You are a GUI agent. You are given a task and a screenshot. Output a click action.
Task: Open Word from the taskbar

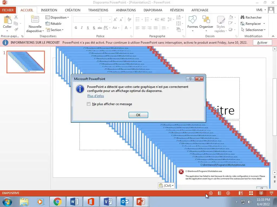(x=74, y=202)
